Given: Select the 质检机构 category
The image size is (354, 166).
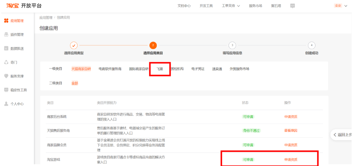Looking at the screenshot, I should tap(177, 69).
